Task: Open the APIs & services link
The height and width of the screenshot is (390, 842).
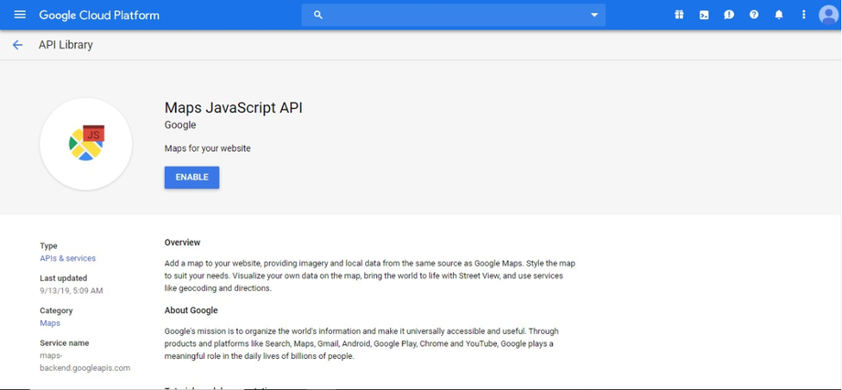Action: [x=68, y=258]
